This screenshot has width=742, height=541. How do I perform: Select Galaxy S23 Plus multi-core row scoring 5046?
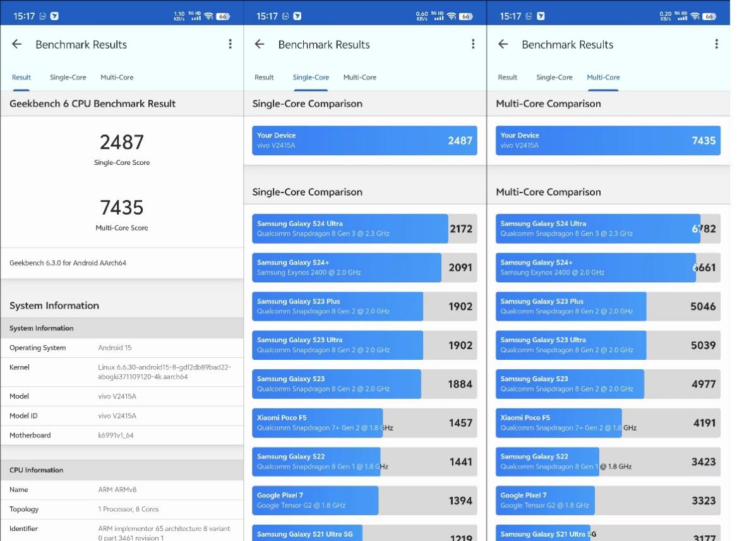pos(608,306)
